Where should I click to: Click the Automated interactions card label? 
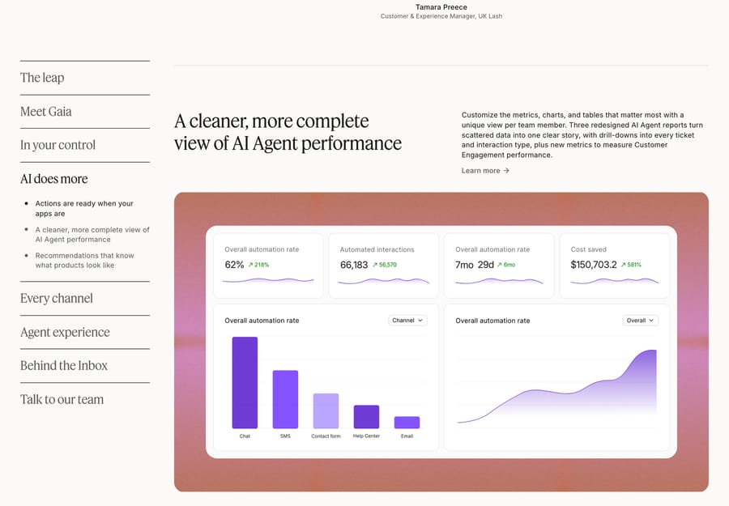[x=377, y=249]
